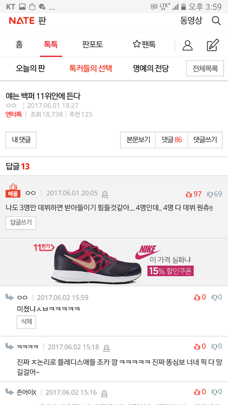This screenshot has width=228, height=405.
Task: Open the NATE 판 logo home
Action: click(x=28, y=21)
